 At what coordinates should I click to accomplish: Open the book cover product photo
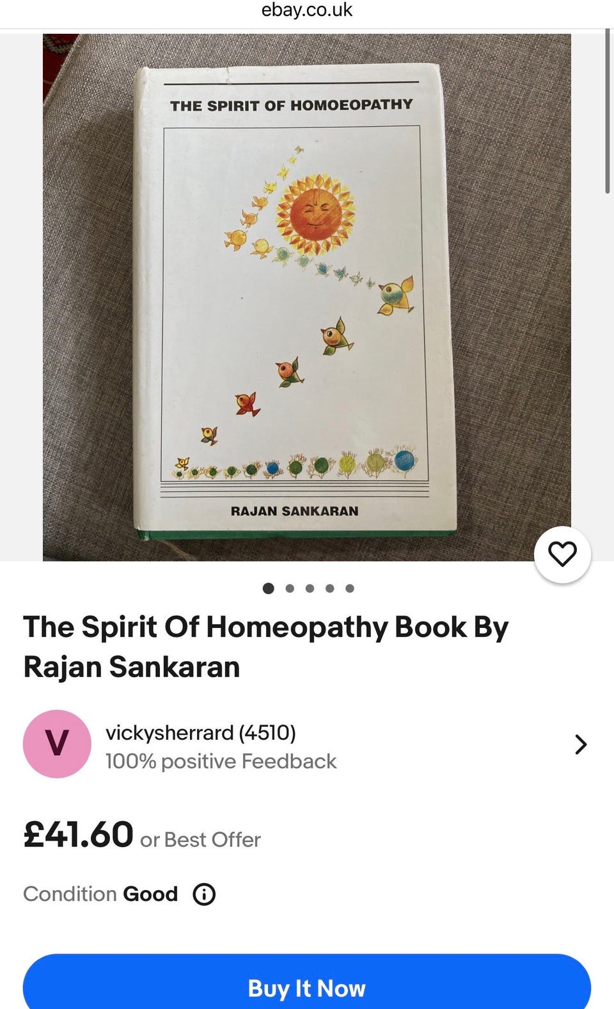307,297
